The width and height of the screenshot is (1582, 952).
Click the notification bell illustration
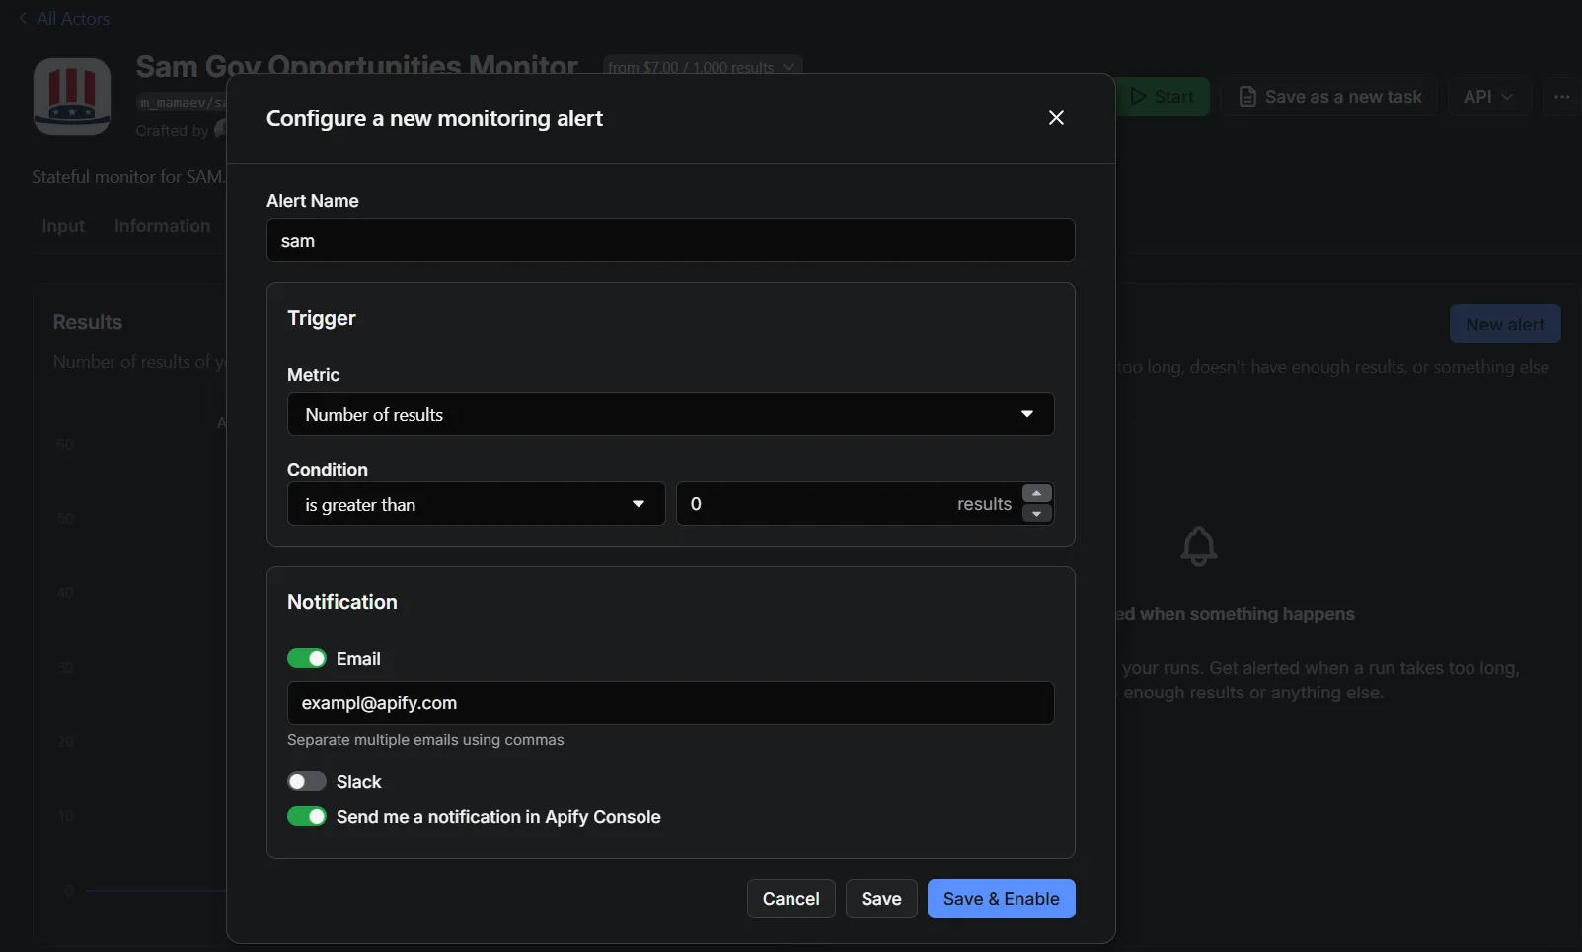1198,547
